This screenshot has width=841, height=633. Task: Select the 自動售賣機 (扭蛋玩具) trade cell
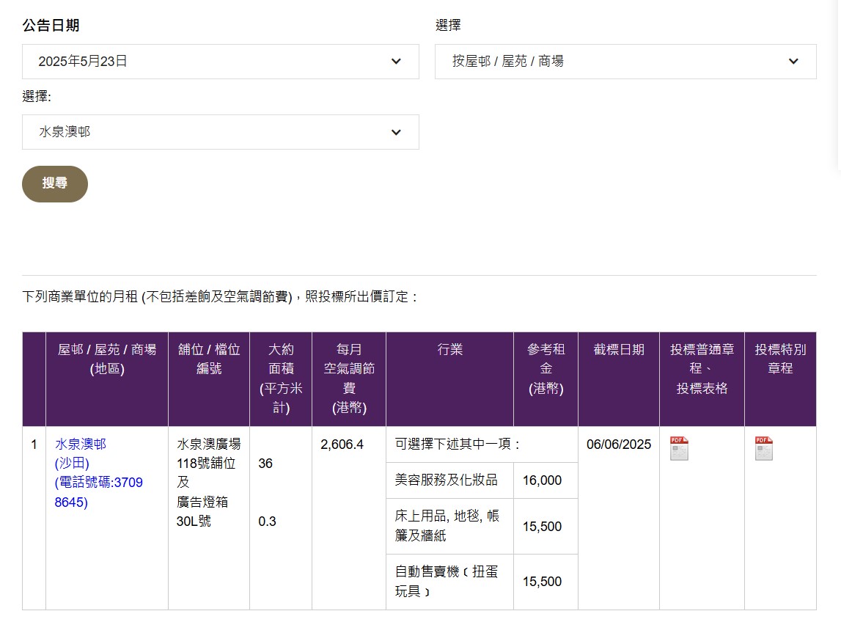pyautogui.click(x=449, y=582)
